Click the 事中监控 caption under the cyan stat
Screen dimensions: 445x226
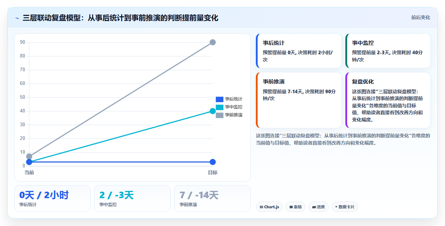(x=108, y=205)
